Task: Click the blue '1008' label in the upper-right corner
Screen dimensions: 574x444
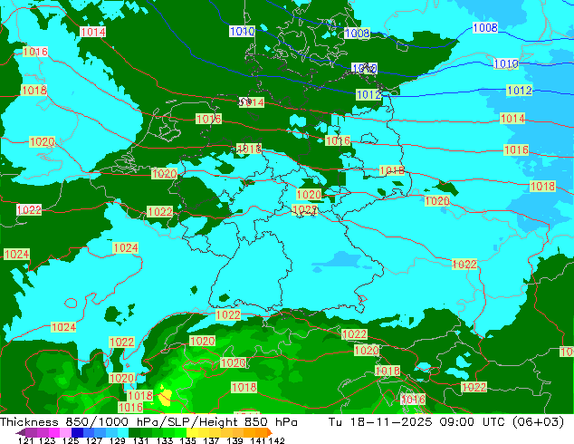Action: pos(485,27)
